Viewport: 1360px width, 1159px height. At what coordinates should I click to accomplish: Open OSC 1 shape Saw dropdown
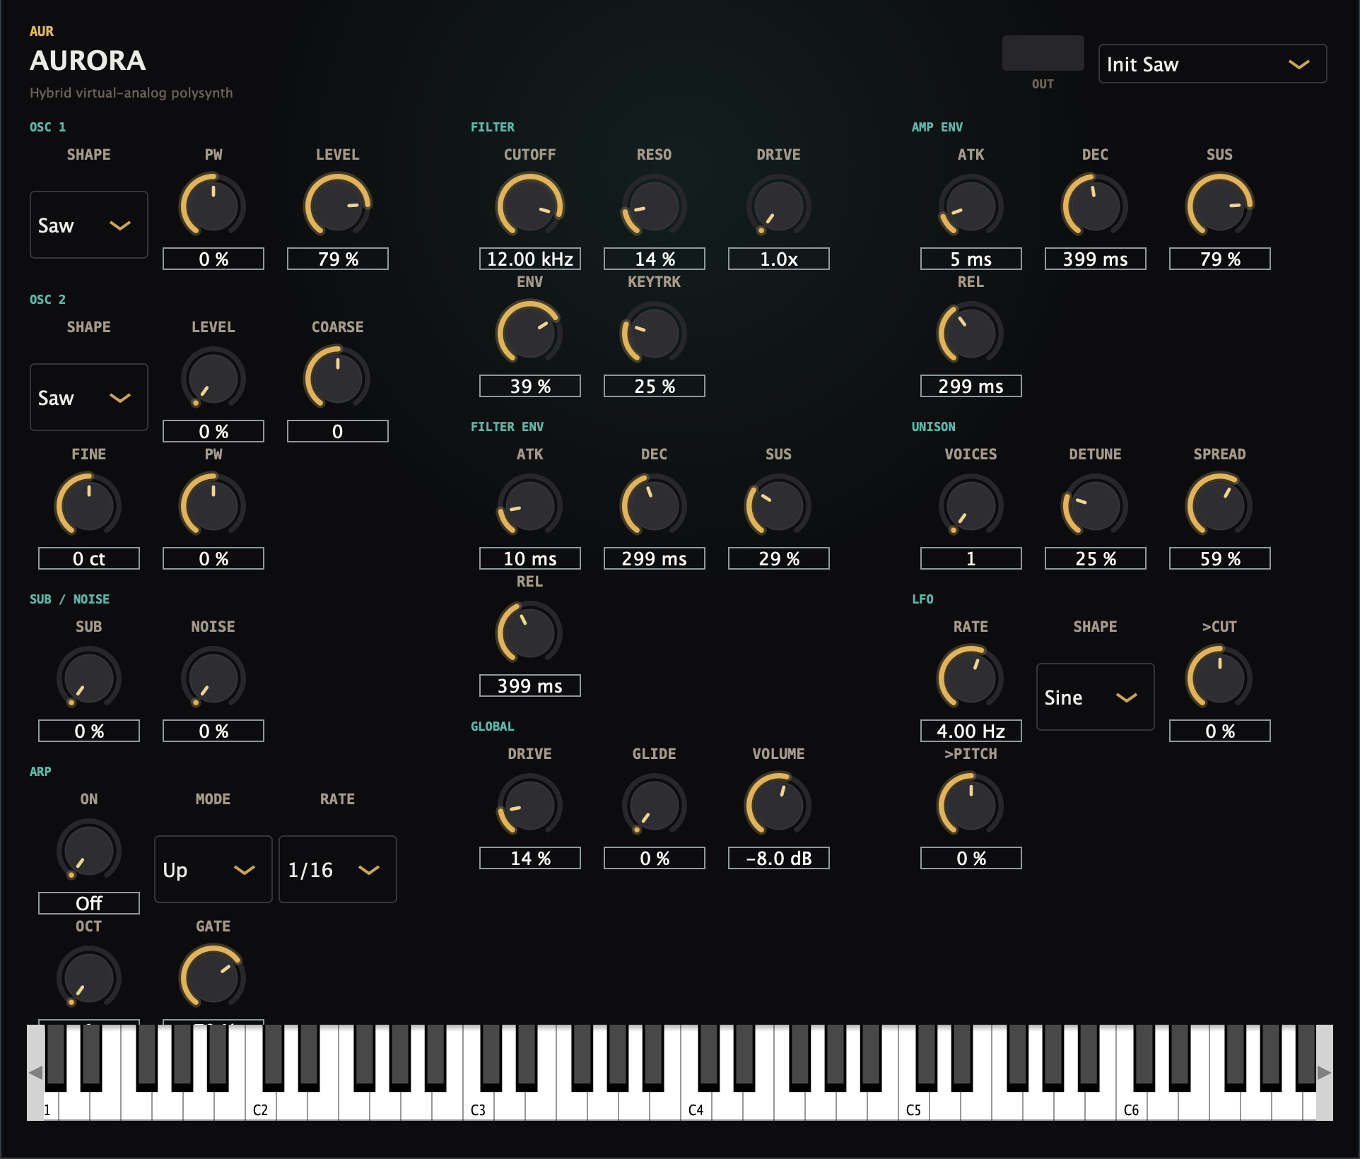(x=89, y=225)
